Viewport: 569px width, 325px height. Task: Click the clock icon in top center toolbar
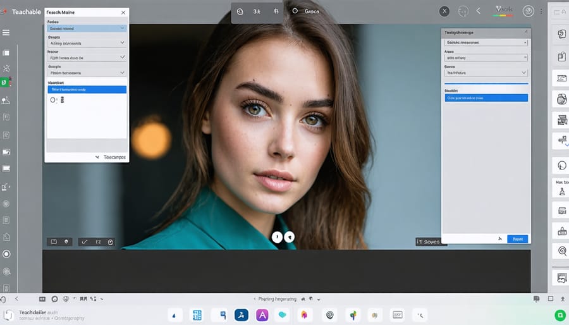tap(240, 11)
